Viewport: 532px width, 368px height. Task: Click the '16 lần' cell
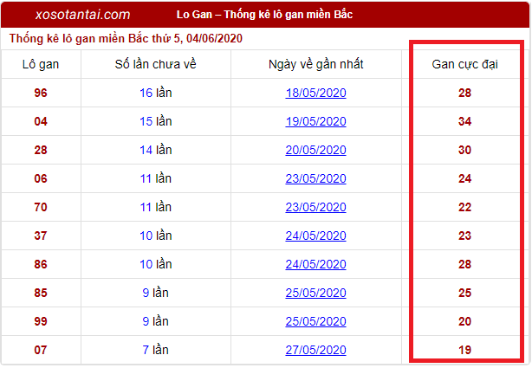(x=156, y=93)
